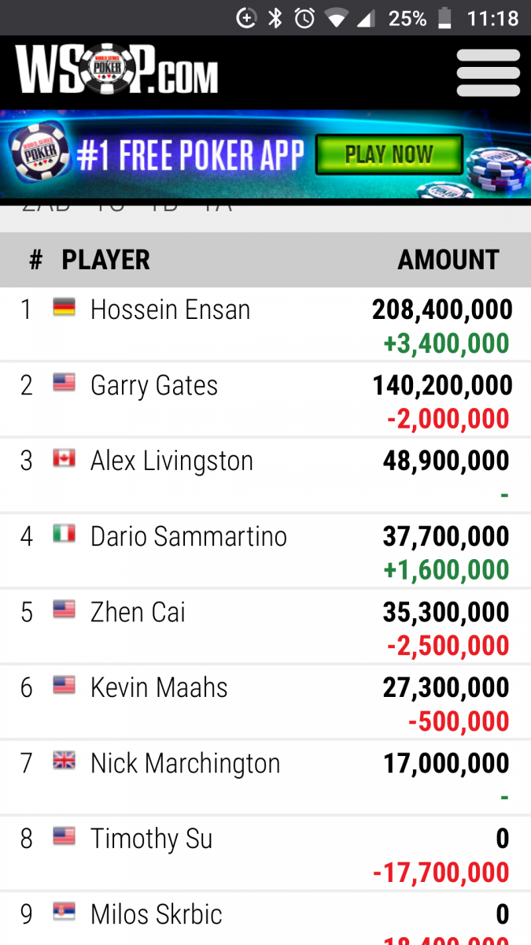Tap Dario Sammartino's +1,600,000 change
Viewport: 531px width, 945px height.
[446, 569]
